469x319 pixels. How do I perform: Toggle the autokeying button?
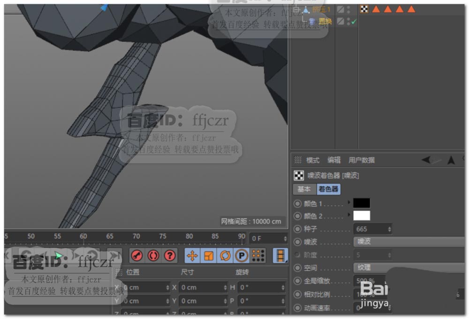153,255
